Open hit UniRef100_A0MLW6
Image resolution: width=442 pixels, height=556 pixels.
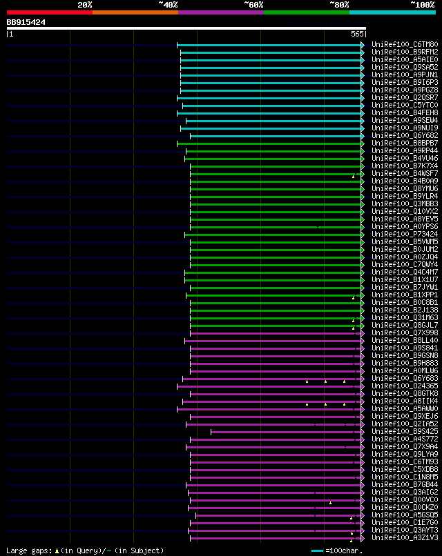405,371
